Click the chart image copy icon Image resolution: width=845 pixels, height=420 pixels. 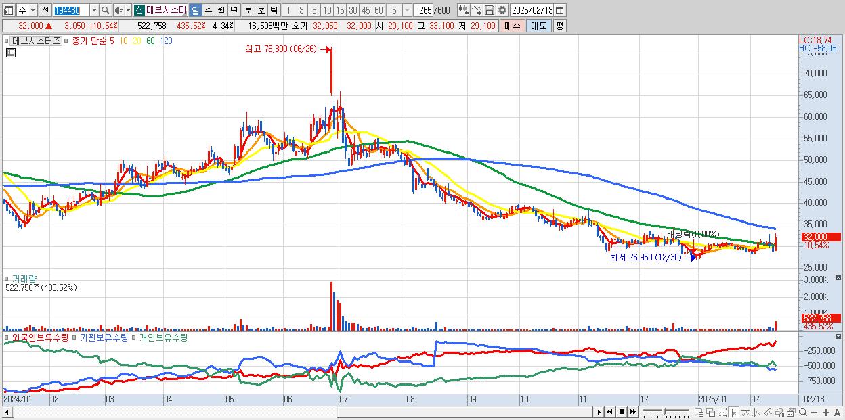coord(791,412)
